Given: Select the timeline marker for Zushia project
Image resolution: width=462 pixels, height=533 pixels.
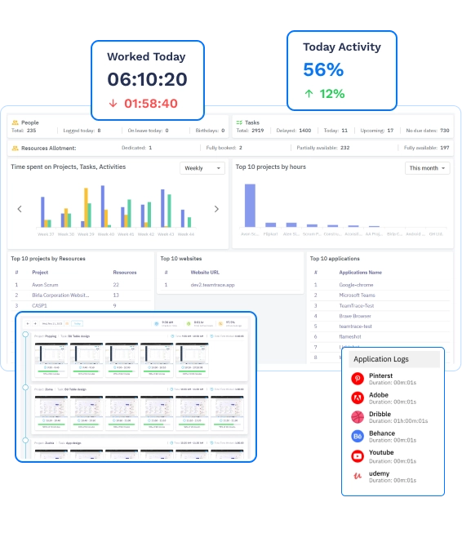Looking at the screenshot, I should point(25,441).
